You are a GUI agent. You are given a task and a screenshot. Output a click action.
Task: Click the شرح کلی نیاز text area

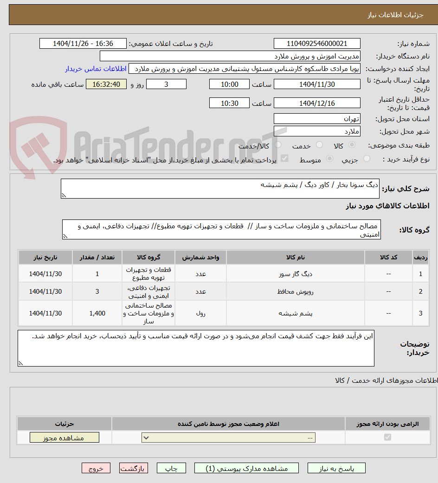click(x=220, y=188)
